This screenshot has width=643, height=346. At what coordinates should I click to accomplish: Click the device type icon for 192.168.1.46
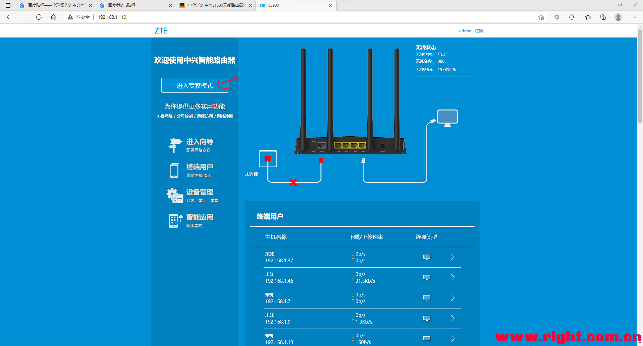(x=427, y=278)
